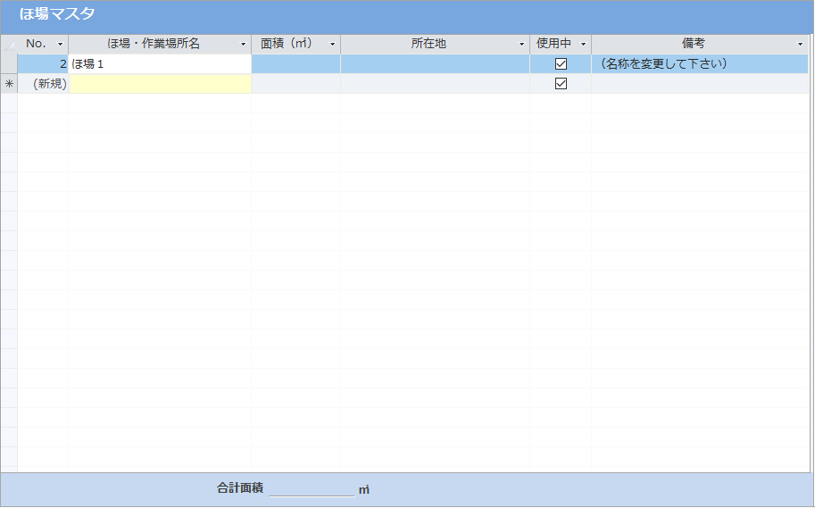Click the ほ場1 name cell
This screenshot has width=815, height=508.
[160, 64]
